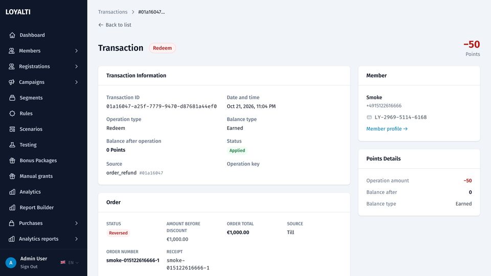Screen dimensions: 491x276
Task: Click order number smoke-015122616666-1
Action: click(133, 260)
